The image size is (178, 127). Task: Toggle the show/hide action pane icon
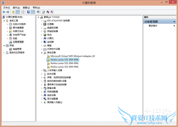[x=33, y=12]
